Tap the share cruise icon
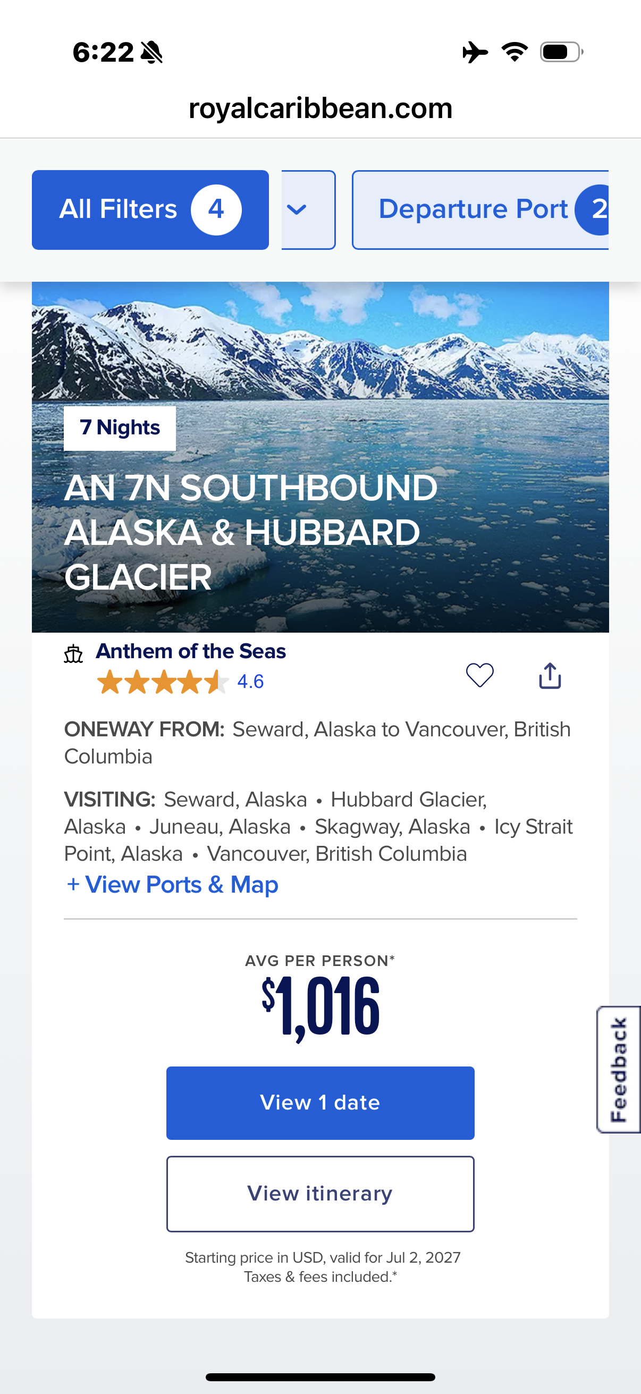Image resolution: width=641 pixels, height=1394 pixels. (x=550, y=675)
